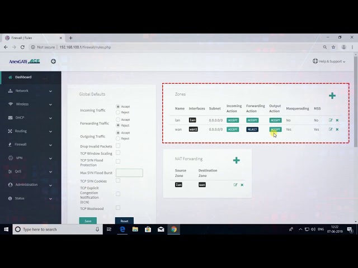The width and height of the screenshot is (358, 268).
Task: Delete the wan zone row
Action: click(337, 130)
